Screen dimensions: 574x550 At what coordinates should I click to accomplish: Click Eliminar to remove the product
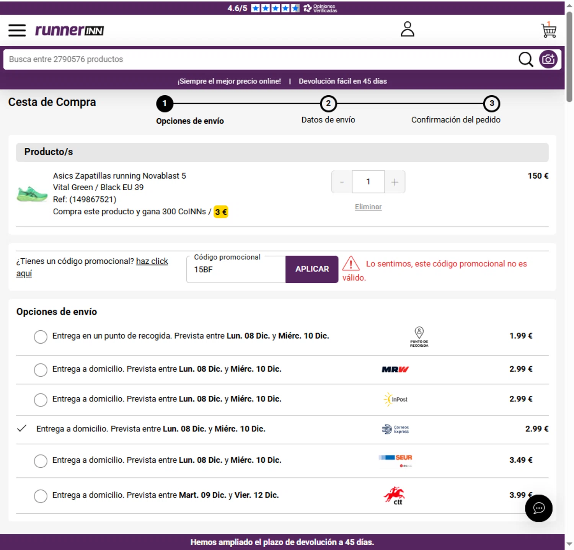click(368, 207)
